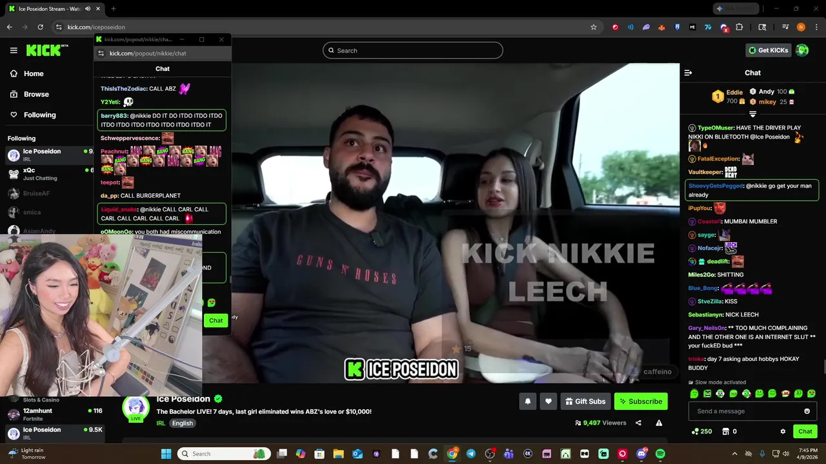Click the heart follow icon
The image size is (826, 464).
click(x=548, y=401)
